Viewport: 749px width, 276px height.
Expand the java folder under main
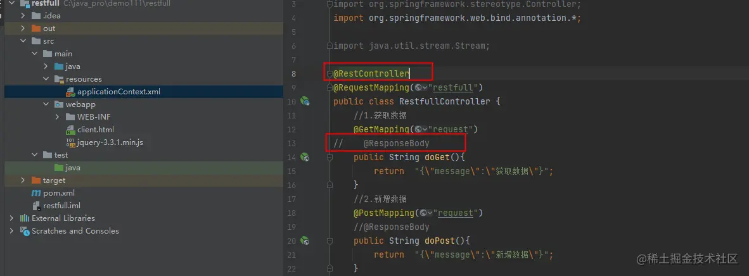tap(46, 66)
